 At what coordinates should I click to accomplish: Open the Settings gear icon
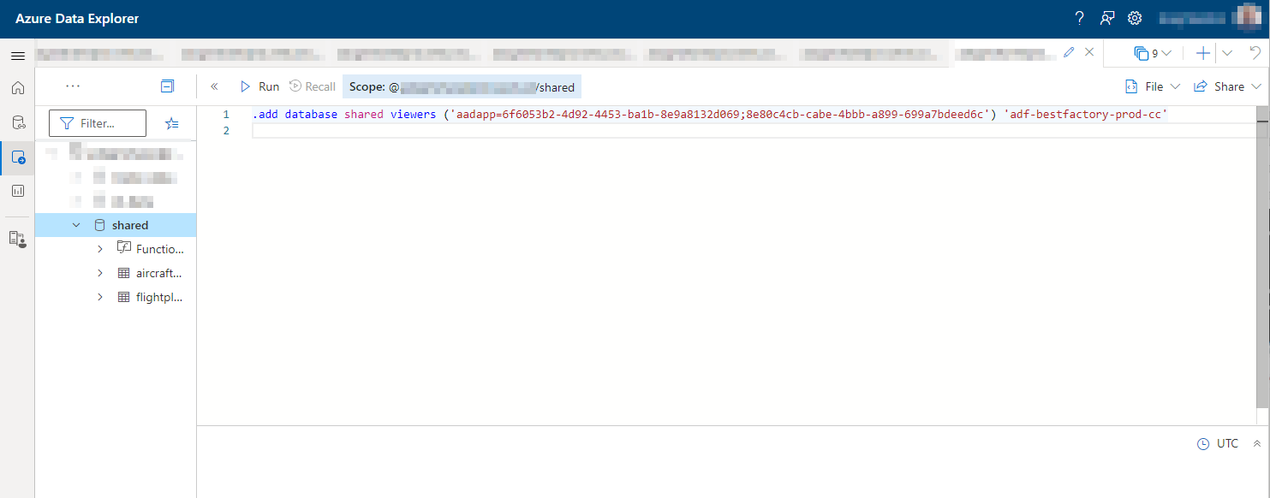1135,18
